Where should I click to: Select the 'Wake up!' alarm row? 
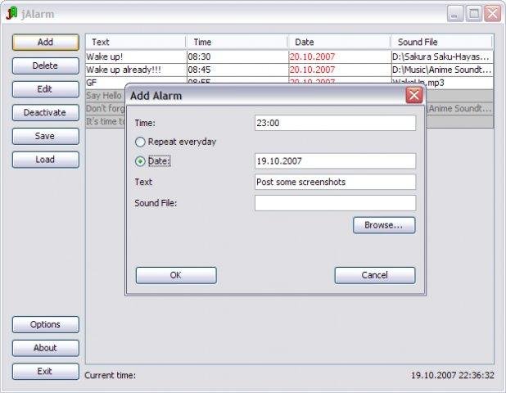[135, 57]
